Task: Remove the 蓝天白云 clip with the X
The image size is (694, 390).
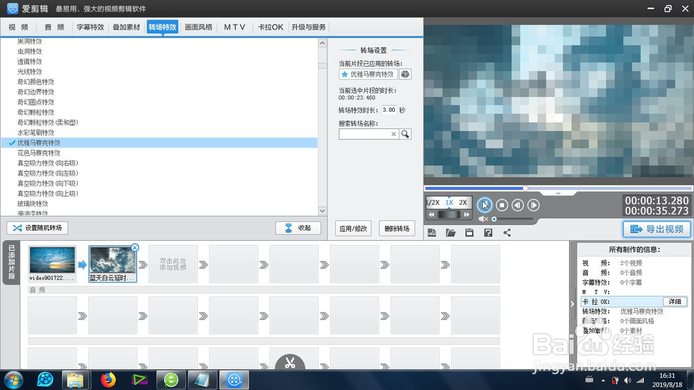Action: [x=135, y=248]
